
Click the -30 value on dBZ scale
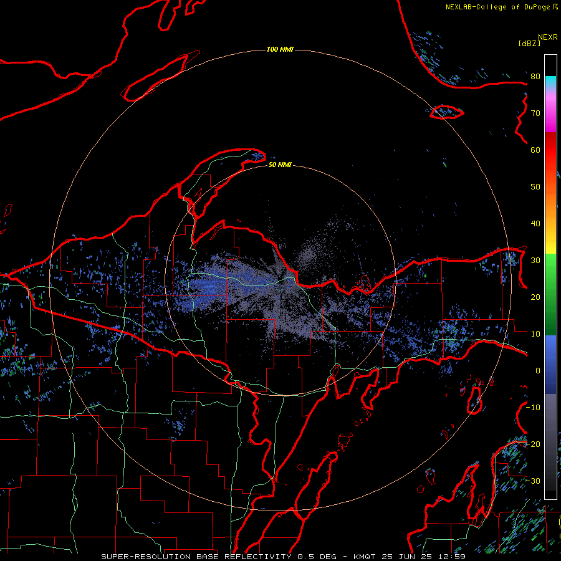[533, 481]
